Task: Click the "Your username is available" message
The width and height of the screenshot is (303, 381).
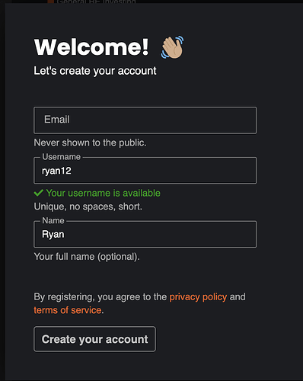Action: click(103, 193)
